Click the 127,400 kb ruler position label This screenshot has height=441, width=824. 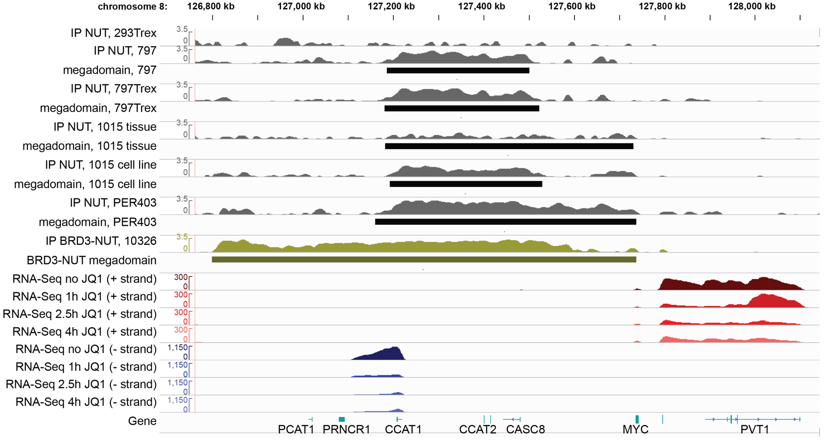pos(482,6)
